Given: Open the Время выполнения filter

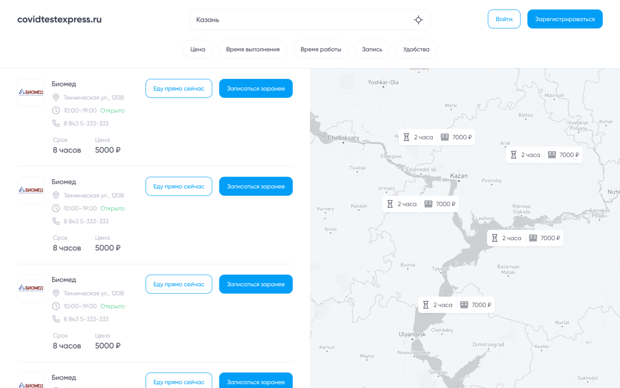Looking at the screenshot, I should click(253, 49).
